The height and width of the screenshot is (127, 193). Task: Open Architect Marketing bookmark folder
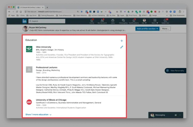pyautogui.click(x=97, y=15)
